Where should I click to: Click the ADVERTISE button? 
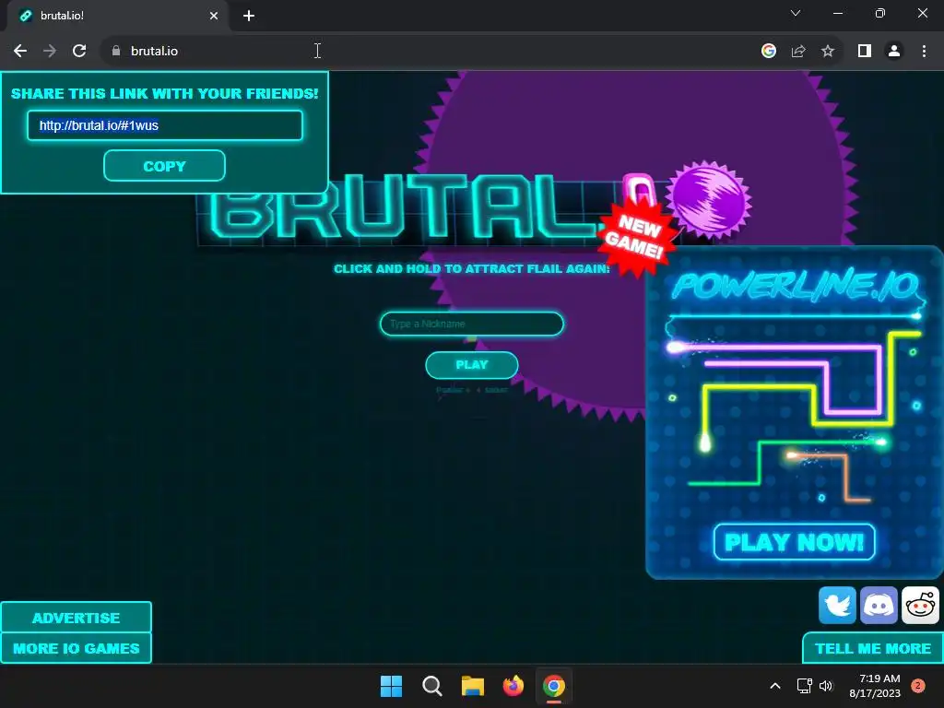pos(76,618)
